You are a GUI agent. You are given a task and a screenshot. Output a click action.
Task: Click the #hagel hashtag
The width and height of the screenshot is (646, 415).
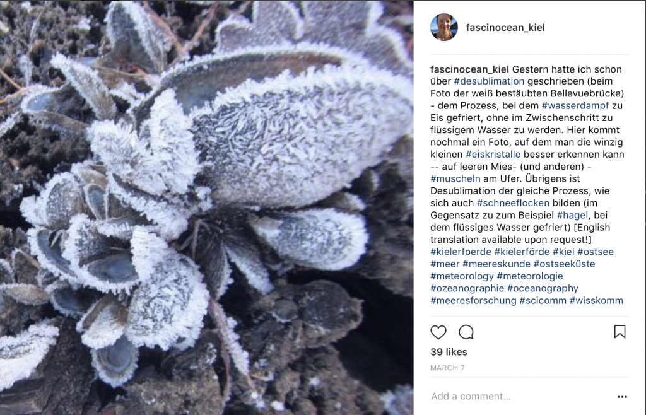573,215
